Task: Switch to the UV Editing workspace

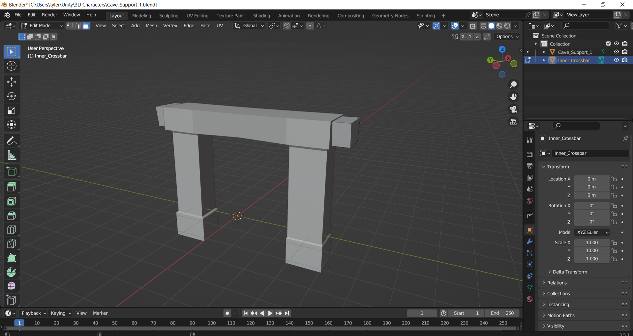Action: pos(197,15)
